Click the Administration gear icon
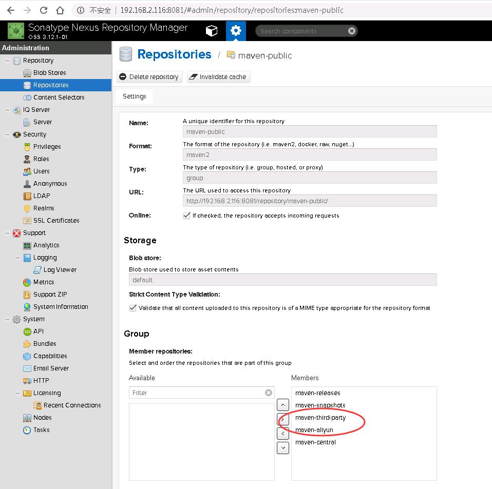The image size is (492, 489). [x=236, y=31]
